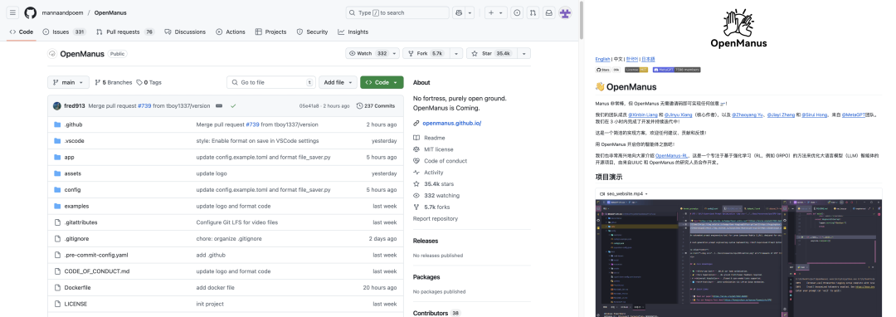Expand the Fork options dropdown arrow

456,53
